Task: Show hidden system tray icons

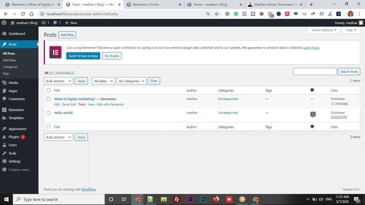Action: pyautogui.click(x=308, y=199)
